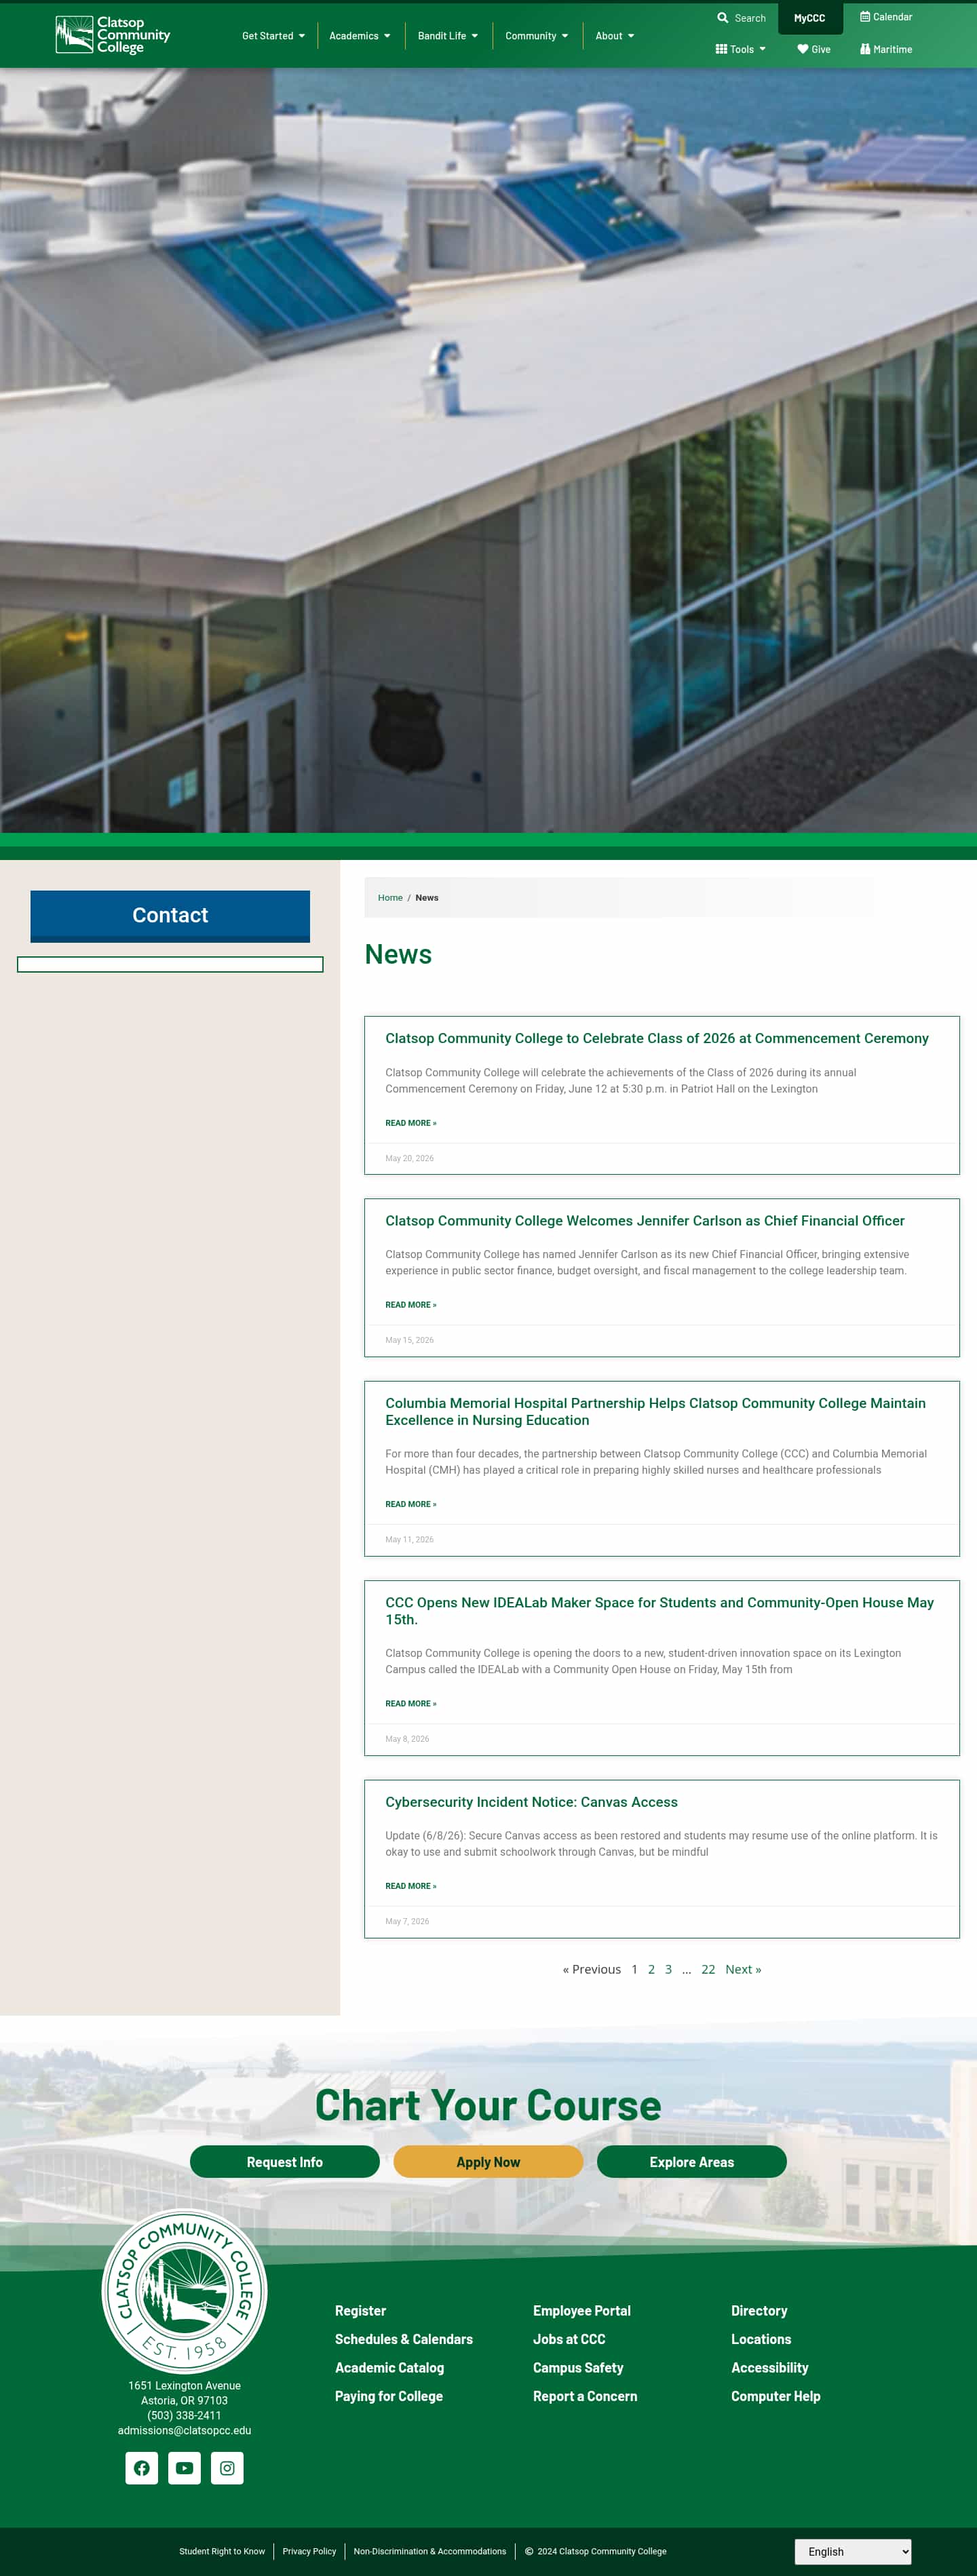
Task: Click Read More under IDEALab article
Action: 411,1704
